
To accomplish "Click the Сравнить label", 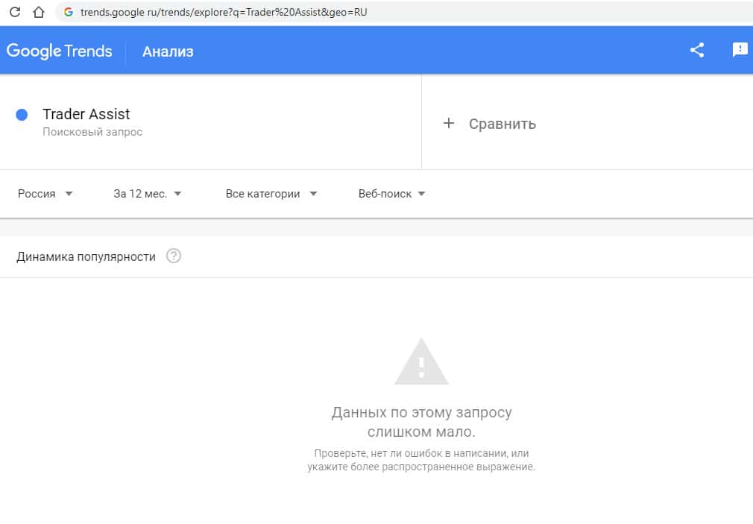I will (502, 124).
